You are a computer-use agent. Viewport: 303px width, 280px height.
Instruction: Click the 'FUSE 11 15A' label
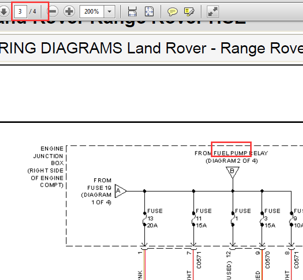point(204,218)
